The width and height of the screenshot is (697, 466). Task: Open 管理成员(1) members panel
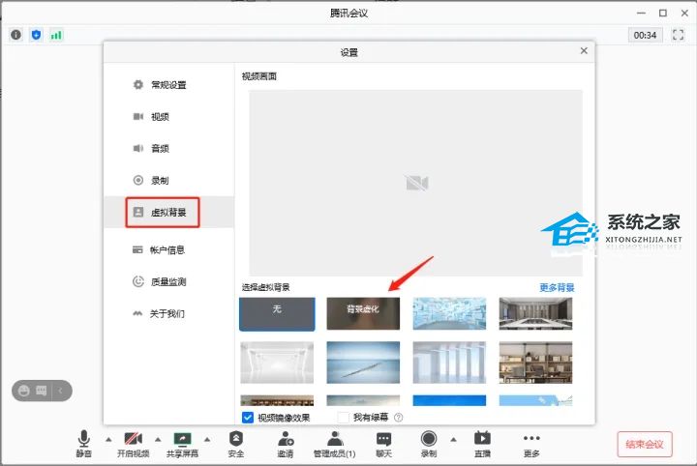[335, 444]
